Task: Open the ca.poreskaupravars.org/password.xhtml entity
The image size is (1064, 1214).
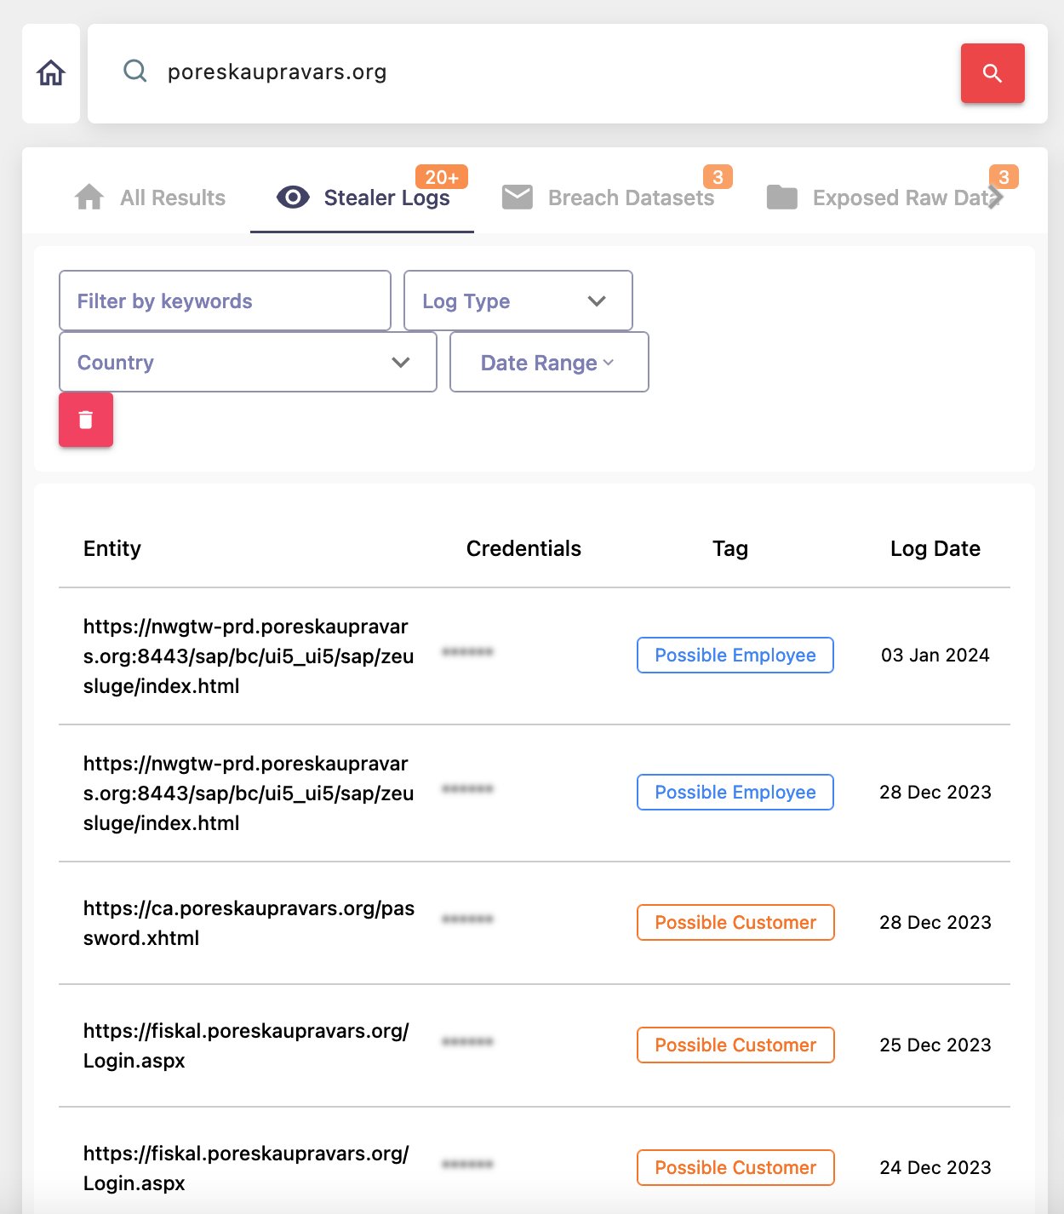Action: 249,923
